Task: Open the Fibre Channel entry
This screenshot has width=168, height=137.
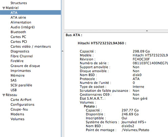Action: click(22, 56)
